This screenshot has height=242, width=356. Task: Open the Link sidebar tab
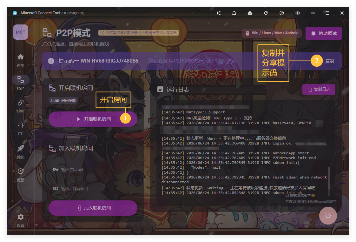click(x=21, y=106)
